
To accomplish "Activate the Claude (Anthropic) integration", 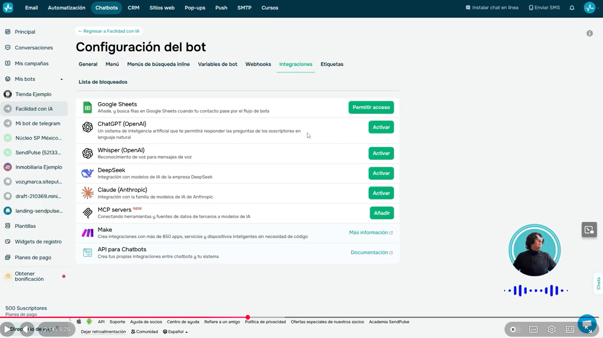I will [381, 193].
